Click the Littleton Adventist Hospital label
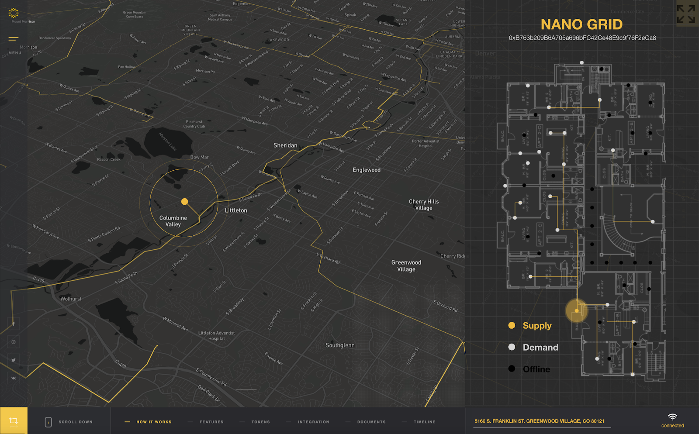 (x=216, y=336)
